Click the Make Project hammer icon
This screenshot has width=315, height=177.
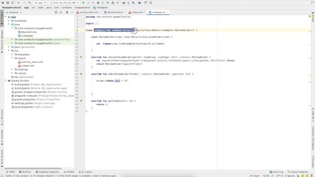click(30, 3)
